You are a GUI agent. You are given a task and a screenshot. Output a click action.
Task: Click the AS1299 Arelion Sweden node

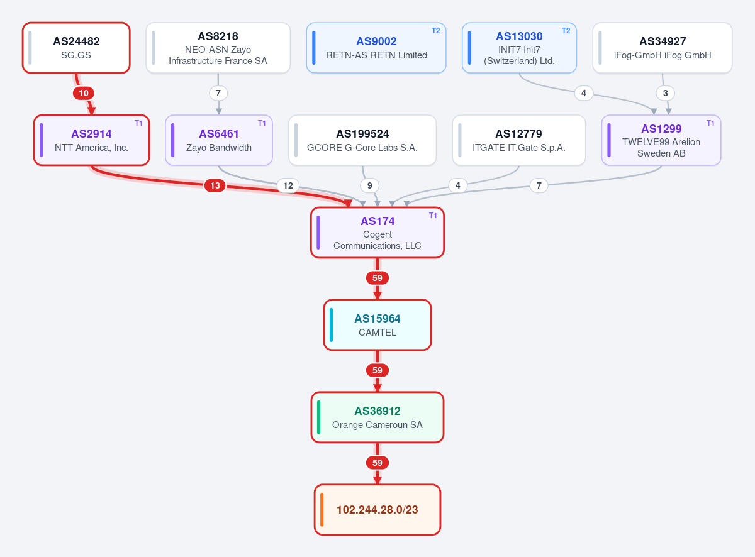[x=661, y=140]
